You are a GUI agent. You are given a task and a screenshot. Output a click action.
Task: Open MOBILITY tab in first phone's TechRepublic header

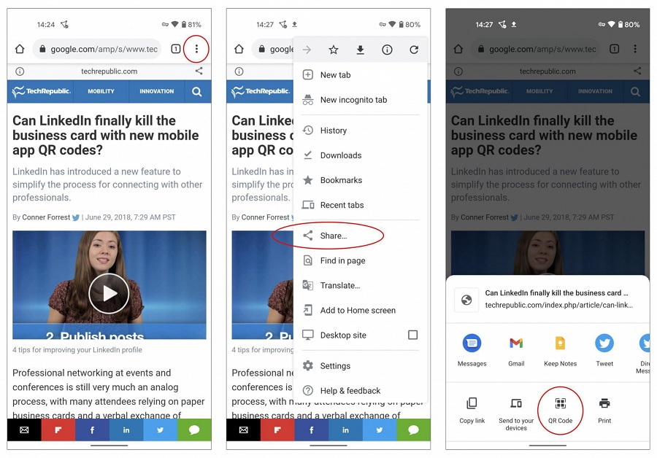(101, 91)
